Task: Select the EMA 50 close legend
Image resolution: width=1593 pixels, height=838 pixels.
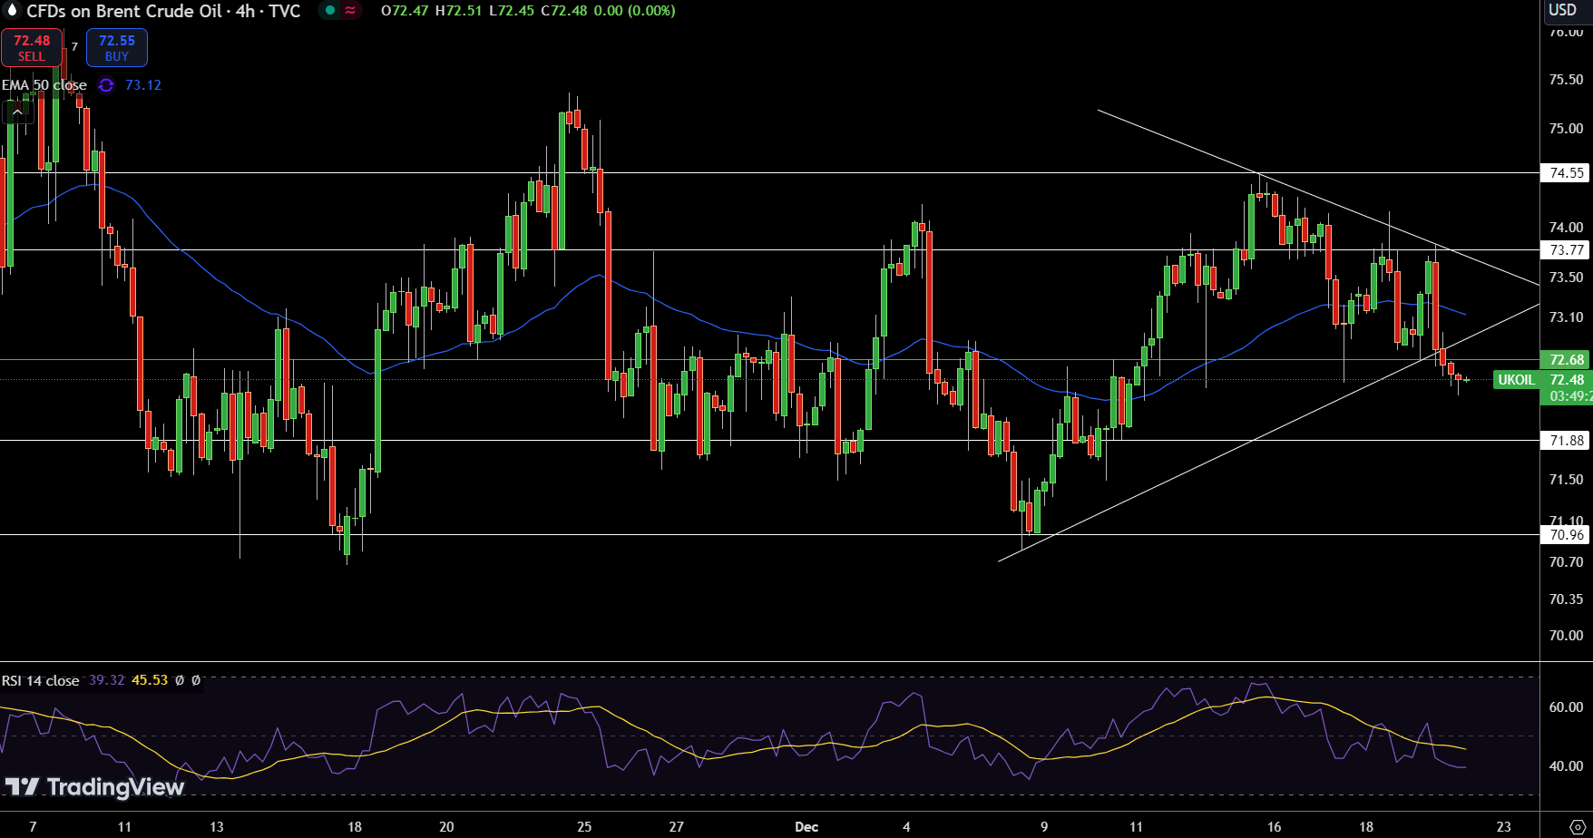Action: 44,85
